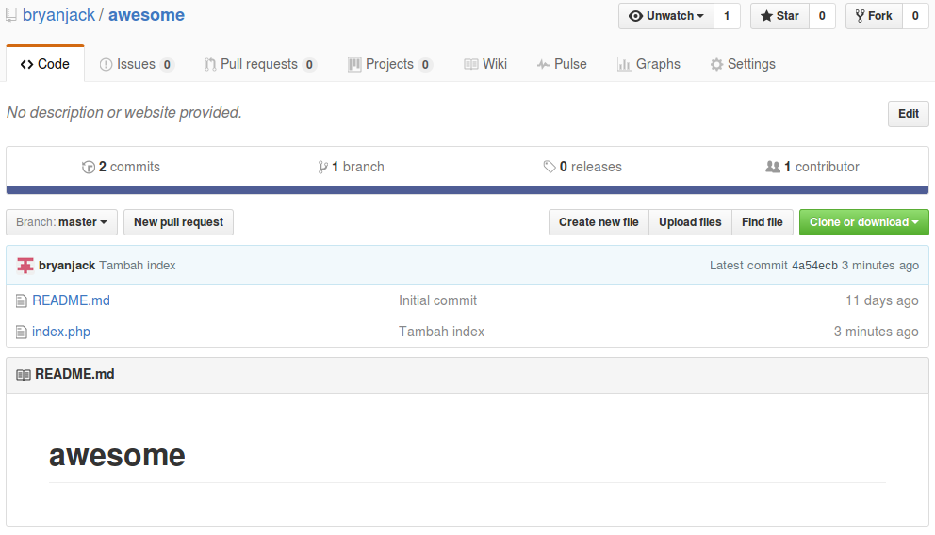Click the blue language statistics bar
The height and width of the screenshot is (535, 935).
pyautogui.click(x=467, y=190)
